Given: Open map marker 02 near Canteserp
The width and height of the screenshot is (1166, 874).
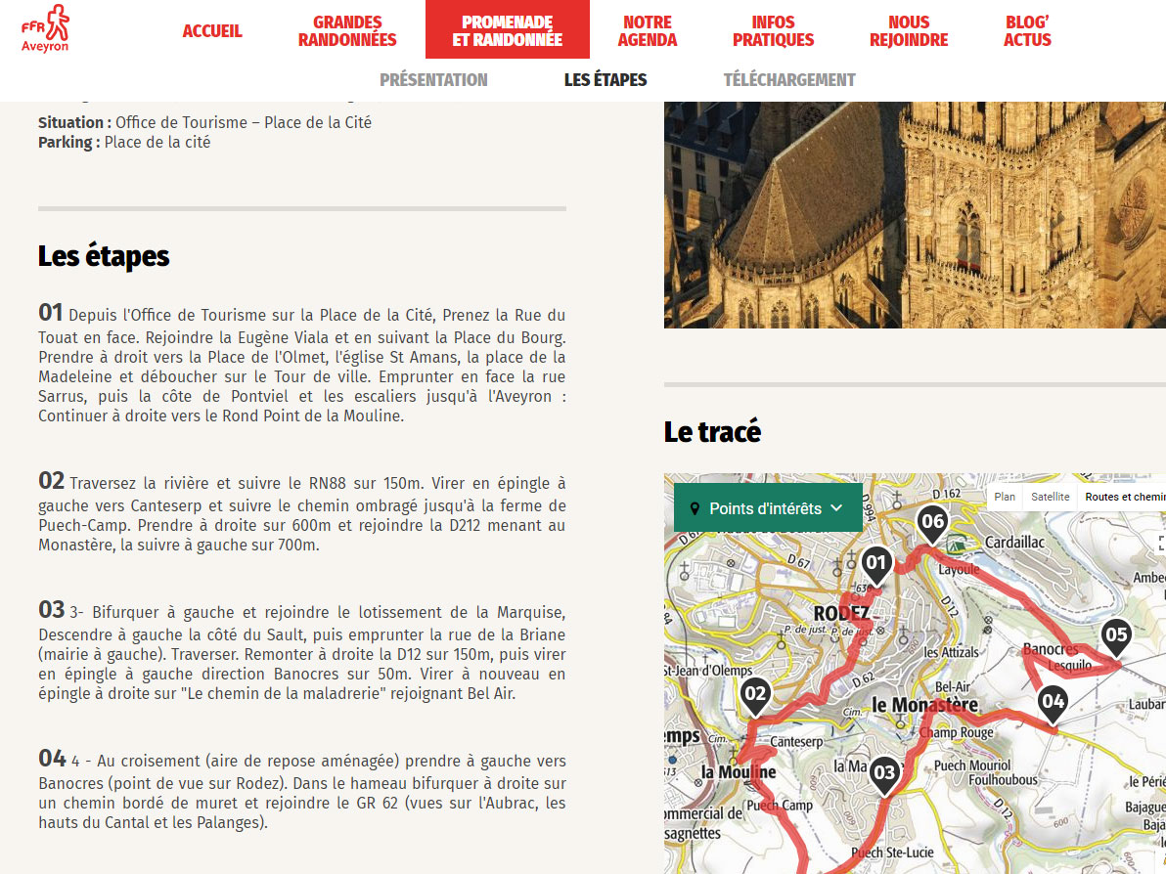Looking at the screenshot, I should (755, 698).
